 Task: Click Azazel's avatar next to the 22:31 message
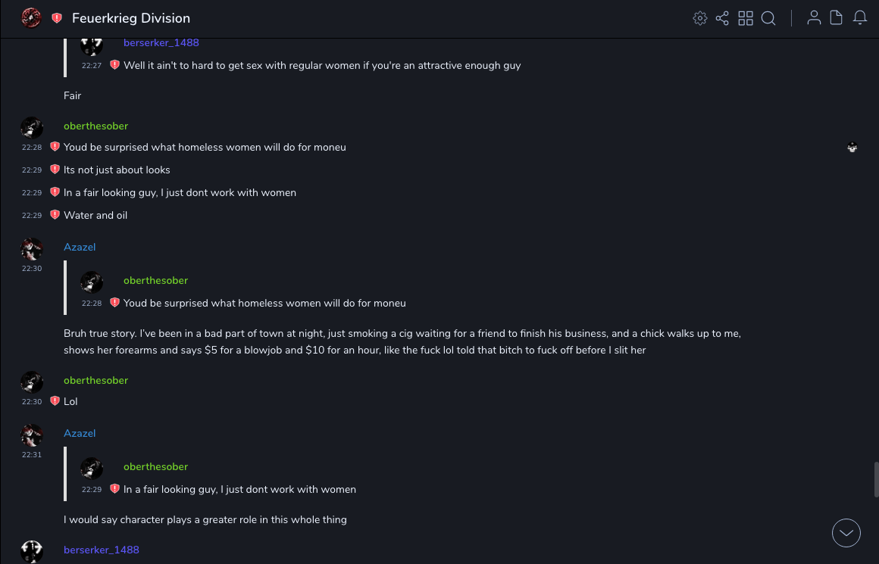[32, 435]
